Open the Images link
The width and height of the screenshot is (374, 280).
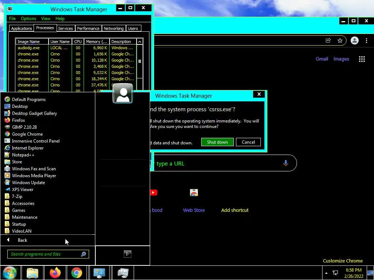341,59
